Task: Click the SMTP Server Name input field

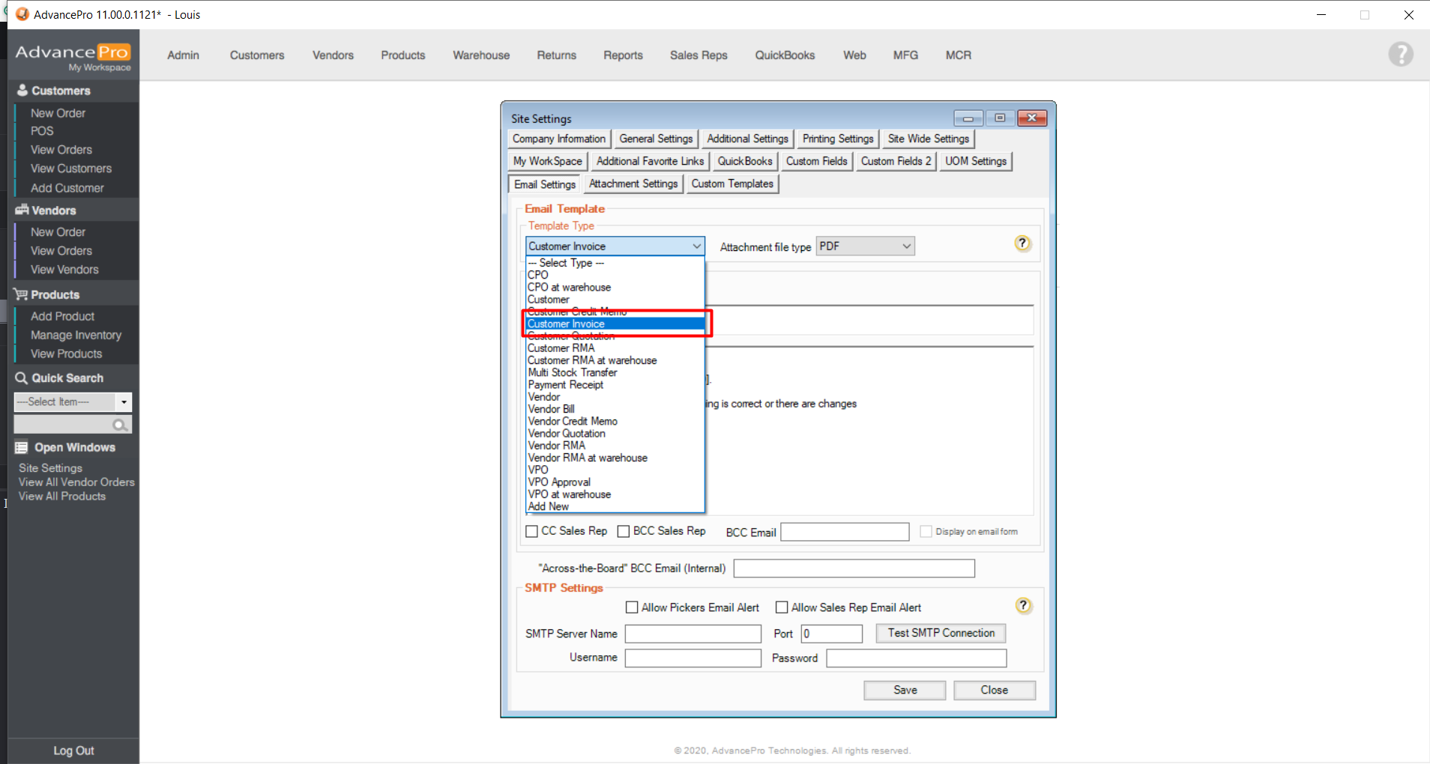Action: (693, 634)
